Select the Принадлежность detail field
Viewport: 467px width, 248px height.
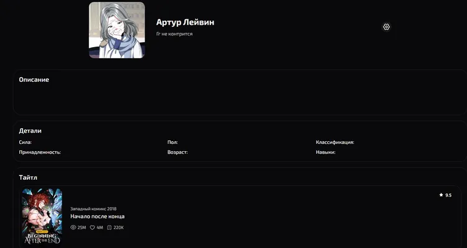[40, 153]
